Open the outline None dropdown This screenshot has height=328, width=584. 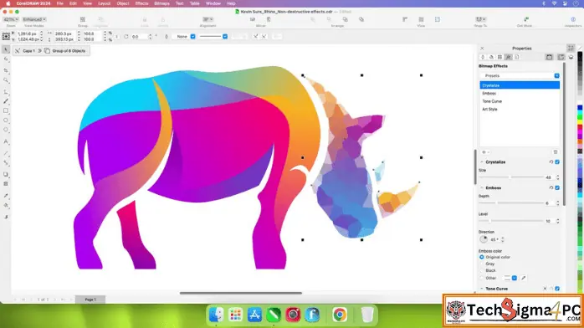pos(184,37)
